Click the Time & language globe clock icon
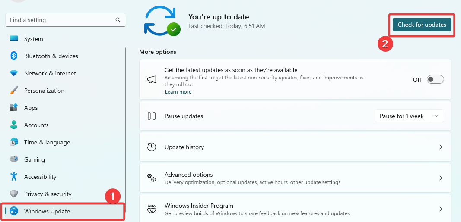This screenshot has width=461, height=222. click(14, 142)
